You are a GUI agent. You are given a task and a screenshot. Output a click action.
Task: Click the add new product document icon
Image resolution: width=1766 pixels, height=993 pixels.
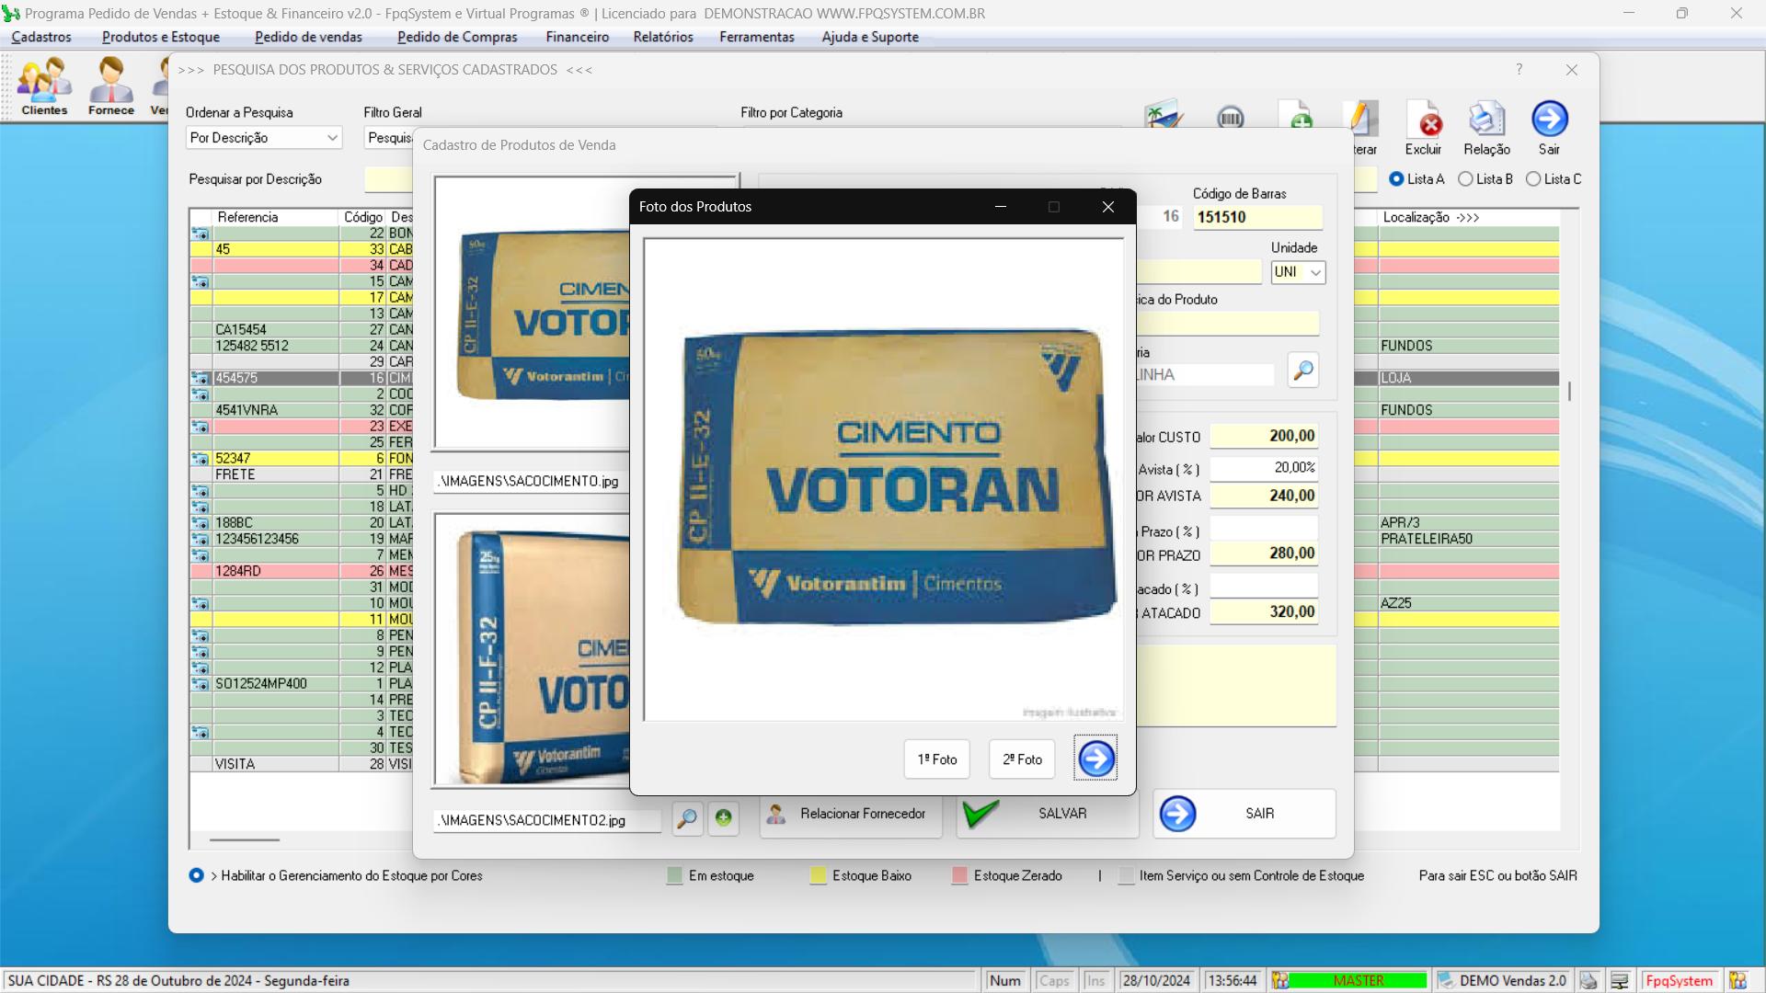(x=1297, y=114)
